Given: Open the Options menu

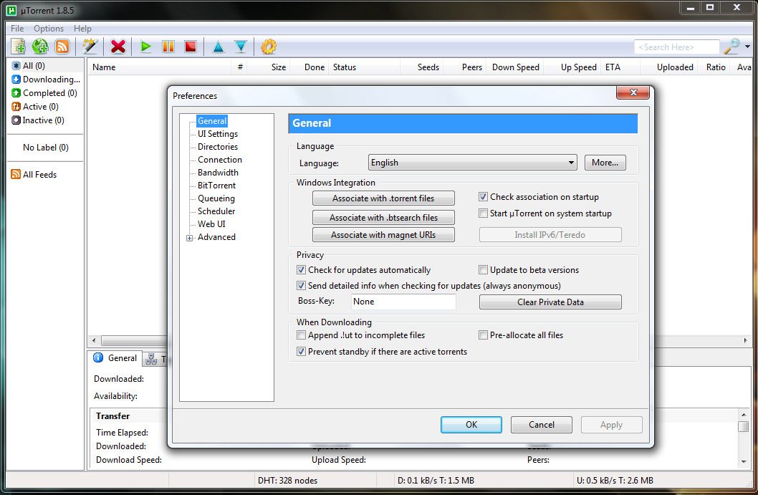Looking at the screenshot, I should pyautogui.click(x=48, y=29).
